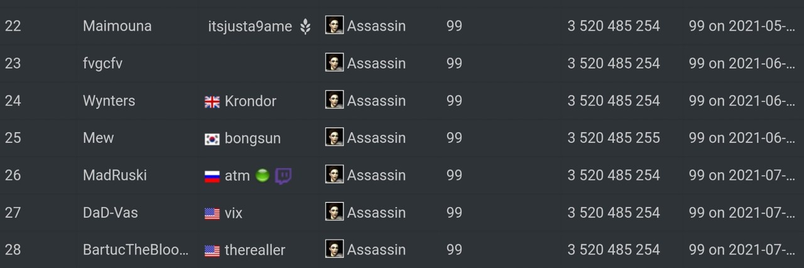Open character BartucTheBloo...
The width and height of the screenshot is (804, 268).
[x=136, y=250]
